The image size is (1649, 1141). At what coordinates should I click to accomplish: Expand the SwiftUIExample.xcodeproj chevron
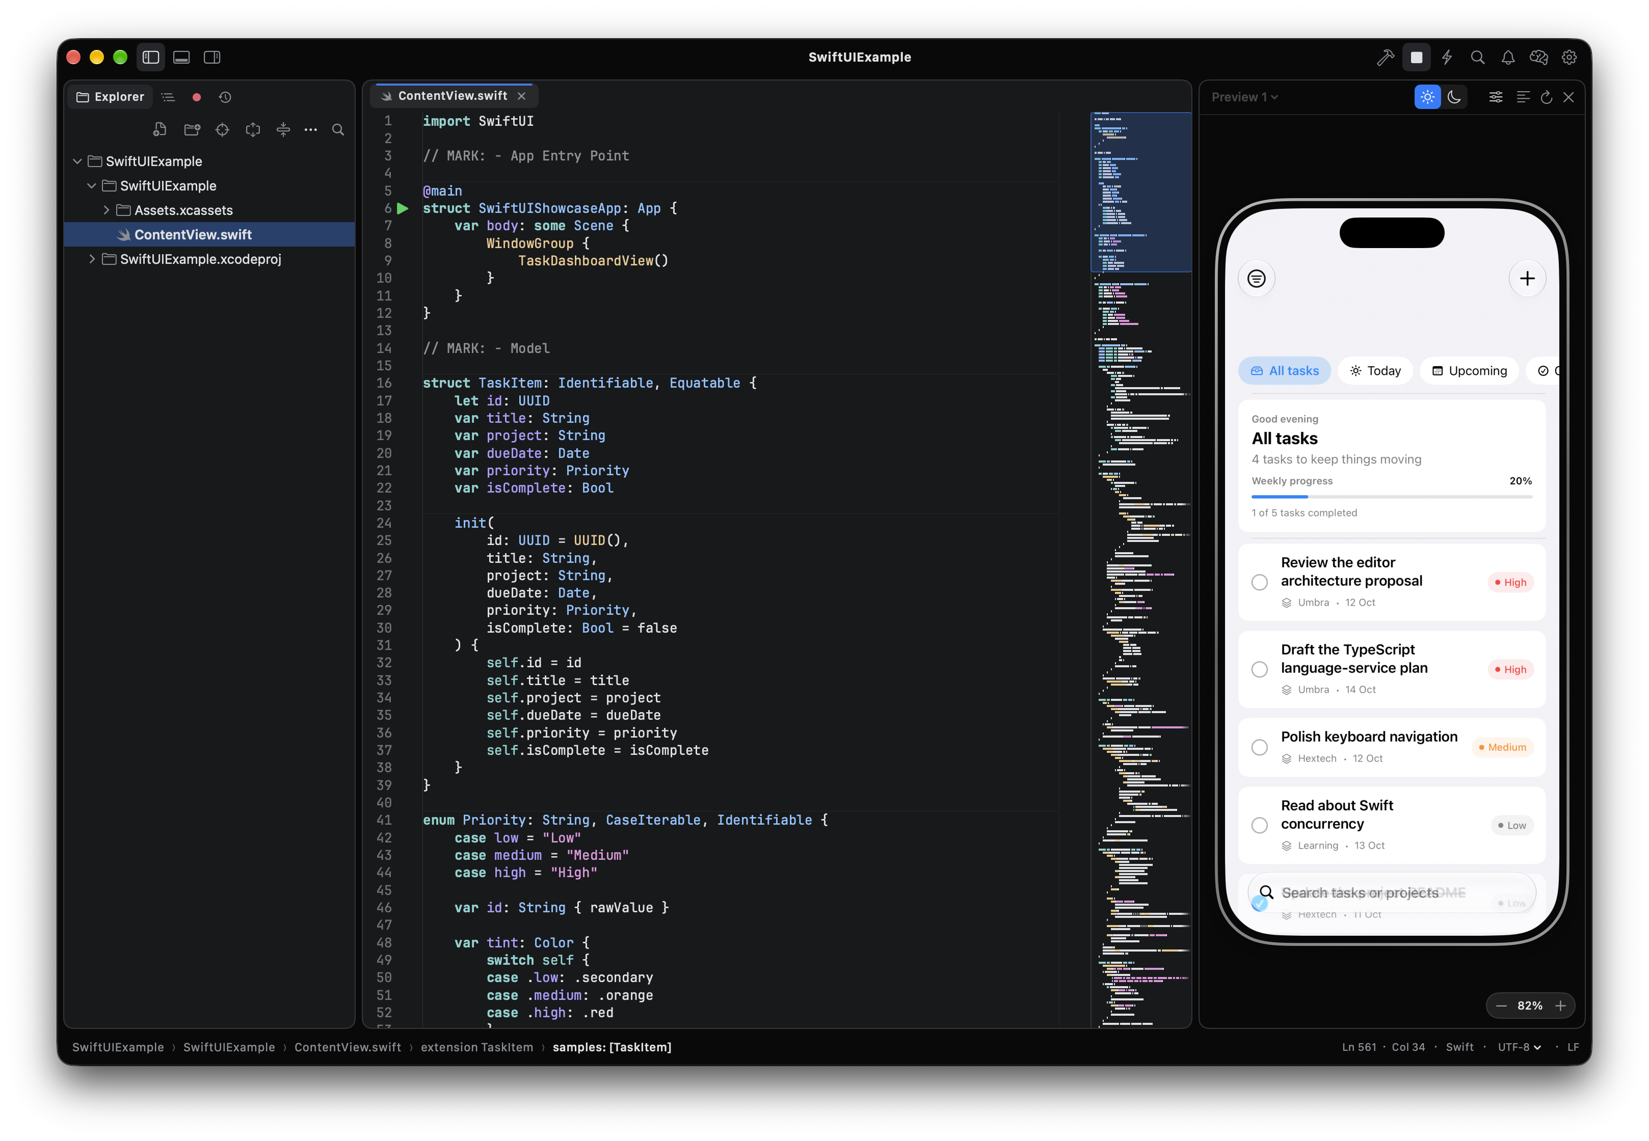pyautogui.click(x=92, y=259)
